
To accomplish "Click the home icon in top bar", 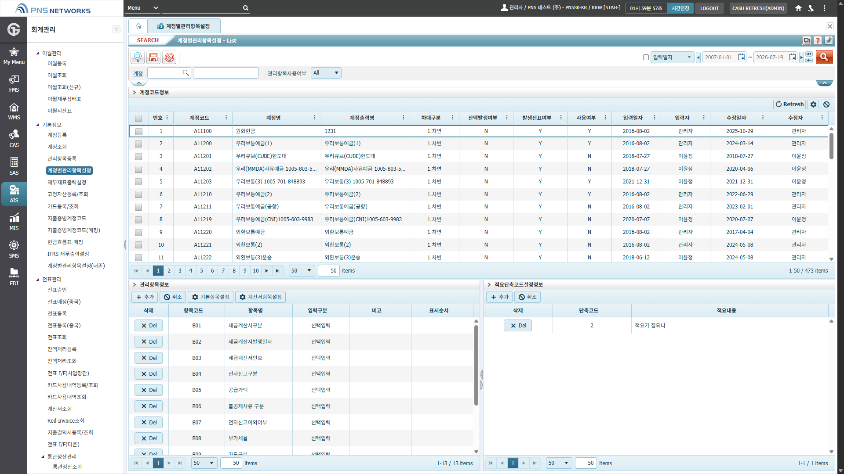I will point(798,8).
